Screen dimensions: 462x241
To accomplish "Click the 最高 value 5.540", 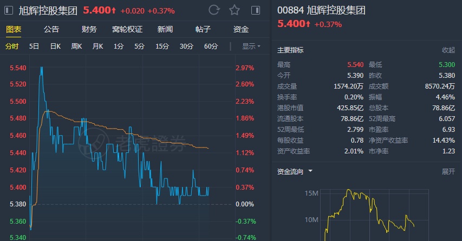I will point(355,65).
